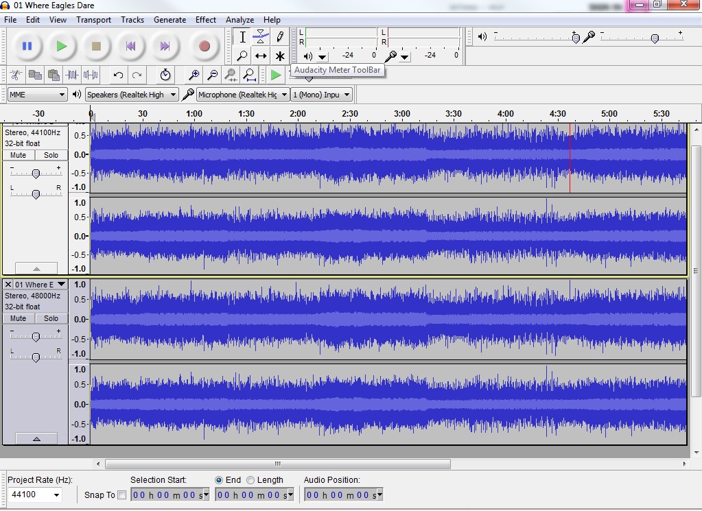Click the Silence audio icon
Screen dimensions: 702x511
(x=91, y=75)
